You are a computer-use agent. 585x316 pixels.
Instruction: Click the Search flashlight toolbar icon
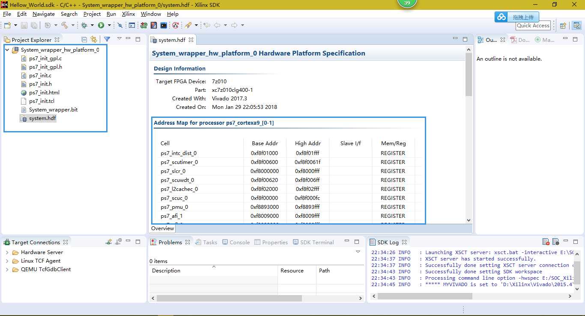(x=188, y=25)
